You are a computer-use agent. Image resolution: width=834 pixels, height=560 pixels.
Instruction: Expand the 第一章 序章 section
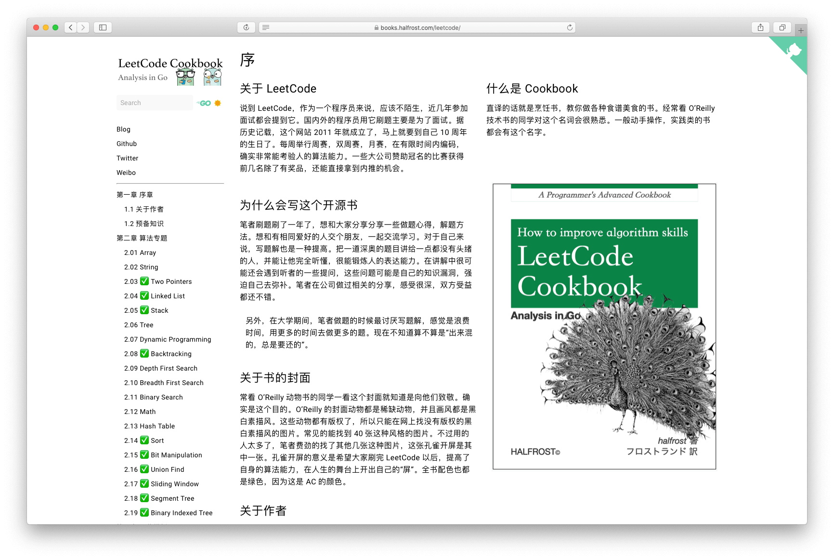(135, 195)
